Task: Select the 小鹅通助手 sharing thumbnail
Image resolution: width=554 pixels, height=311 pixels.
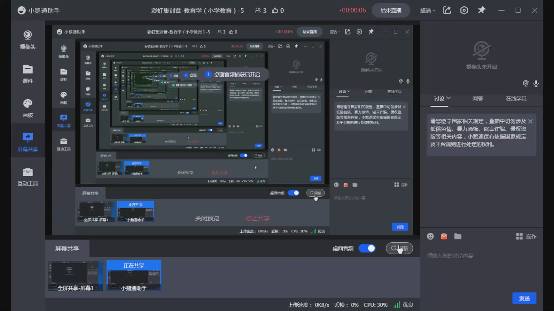Action: pos(134,276)
